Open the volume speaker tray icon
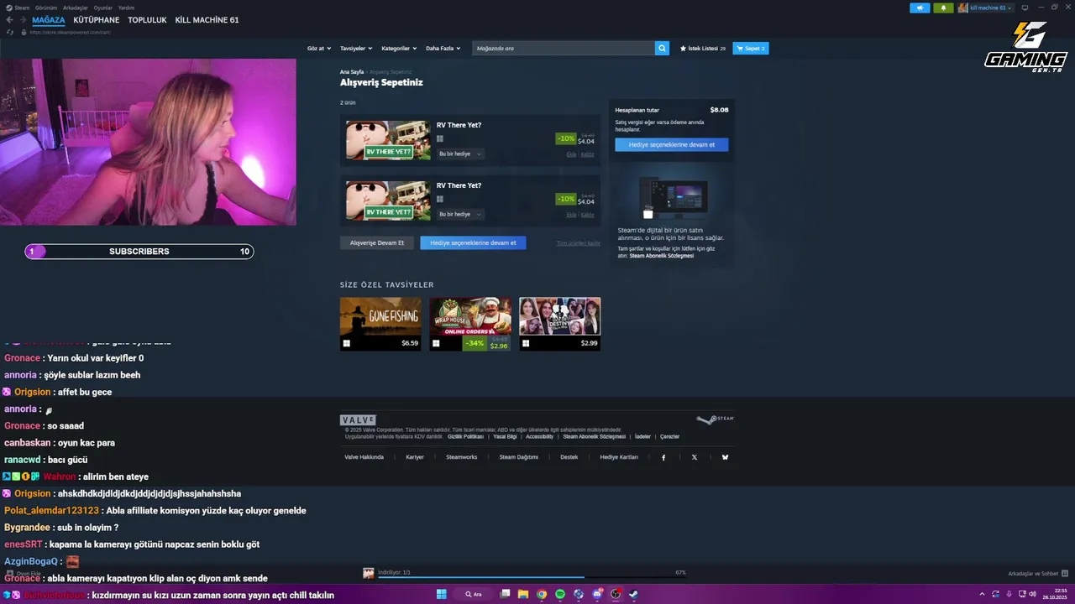The height and width of the screenshot is (604, 1075). 1032,594
